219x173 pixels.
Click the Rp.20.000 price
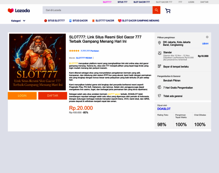pyautogui.click(x=81, y=108)
